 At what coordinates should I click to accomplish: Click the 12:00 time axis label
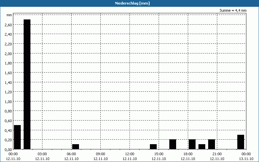130,154
